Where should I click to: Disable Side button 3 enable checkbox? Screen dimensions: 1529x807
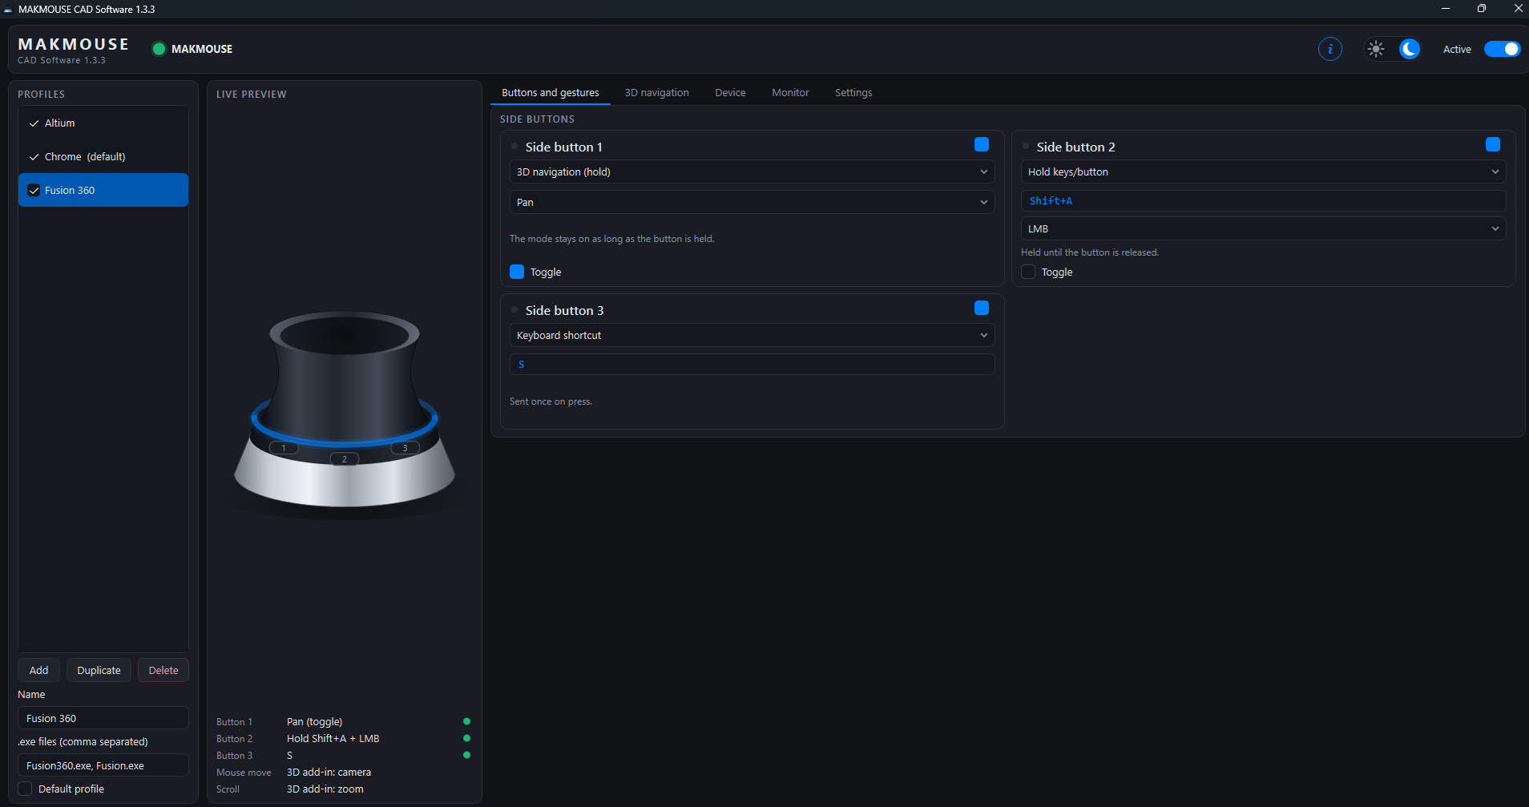point(981,308)
